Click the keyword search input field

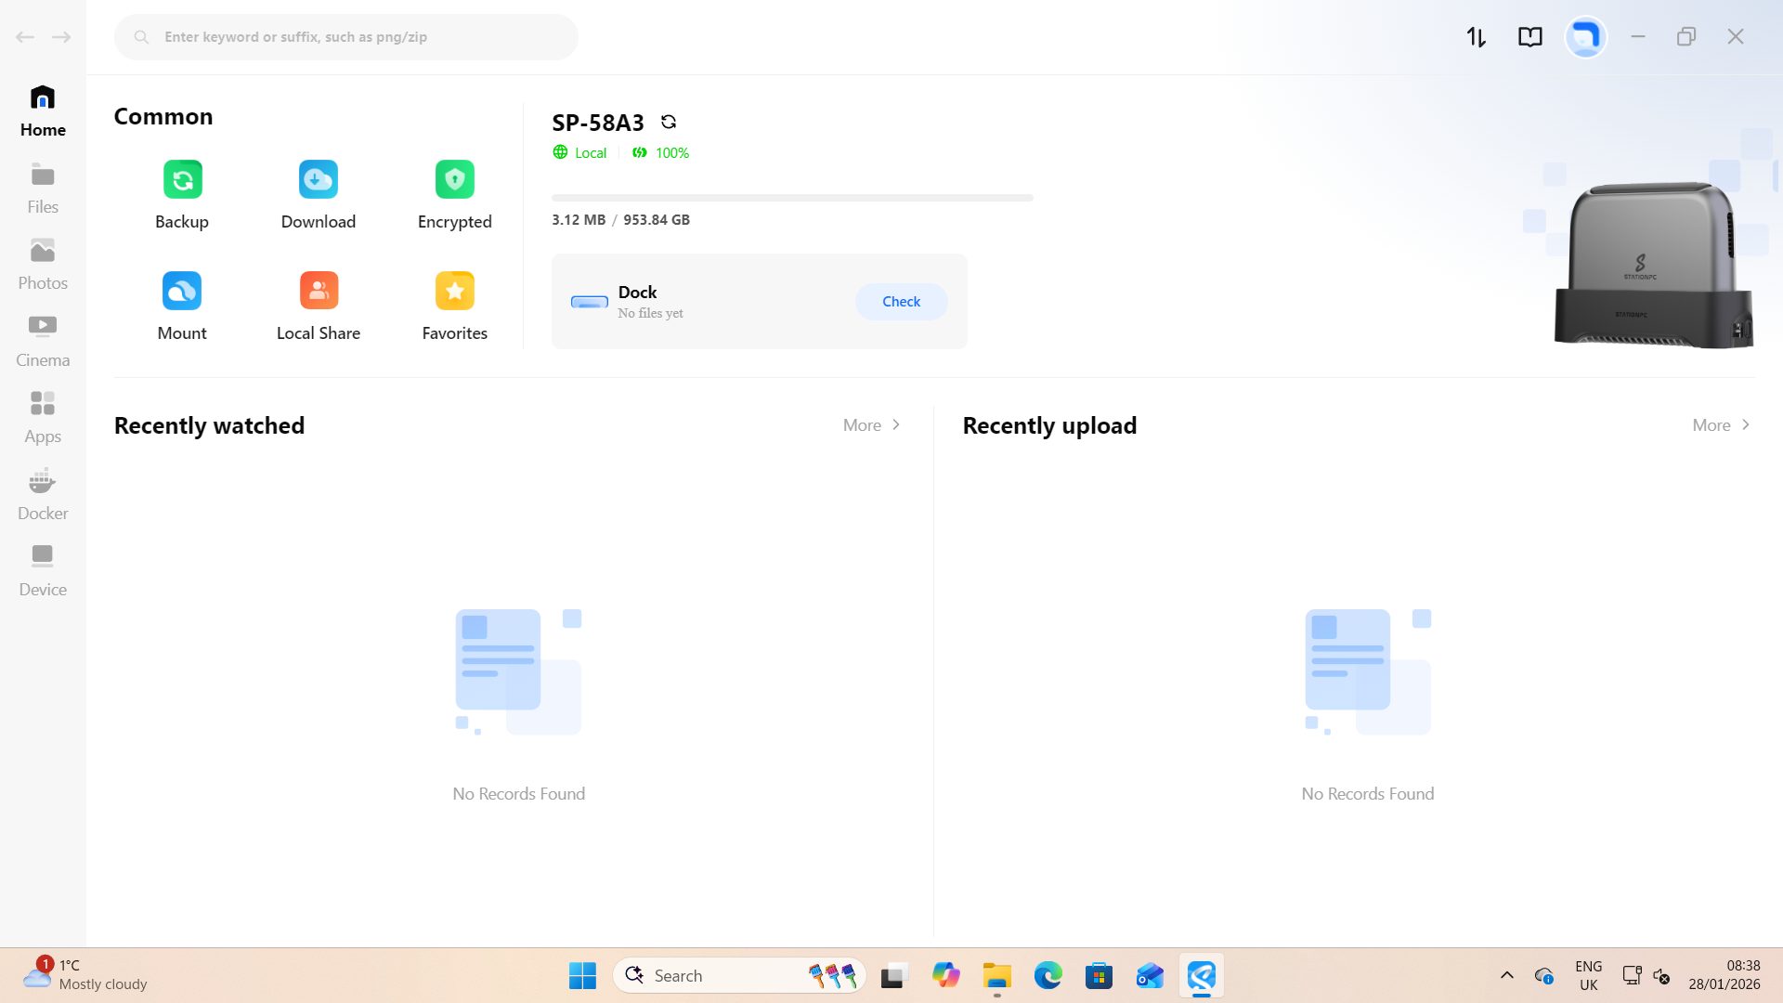point(345,36)
